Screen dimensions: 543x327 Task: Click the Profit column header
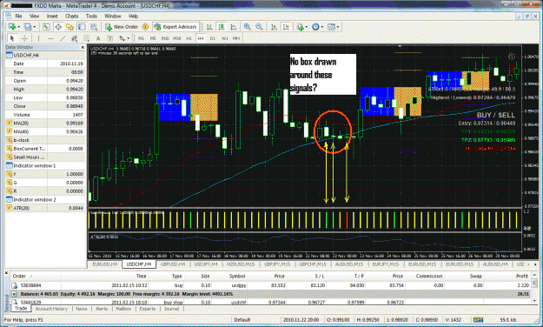[x=521, y=276]
